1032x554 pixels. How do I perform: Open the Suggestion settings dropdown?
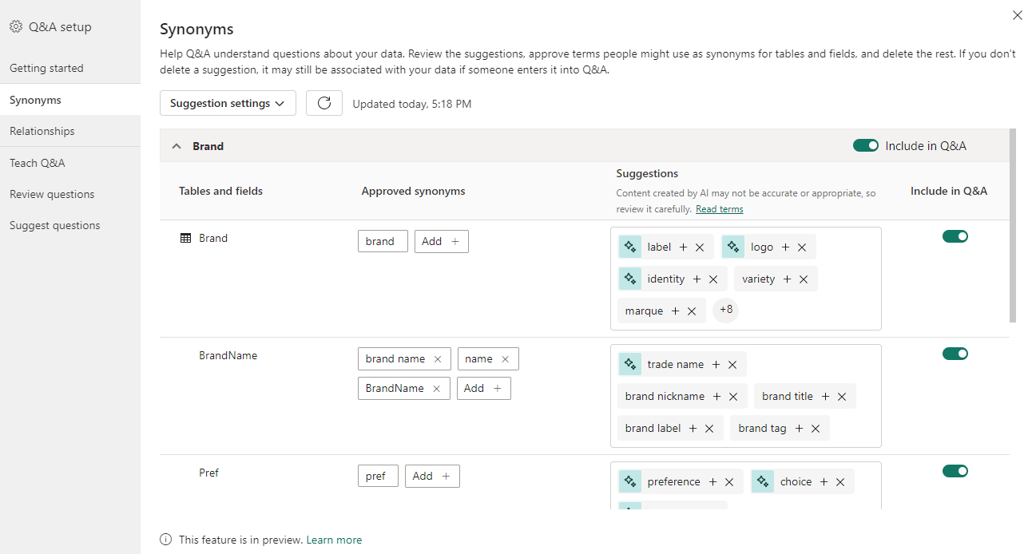(x=228, y=103)
